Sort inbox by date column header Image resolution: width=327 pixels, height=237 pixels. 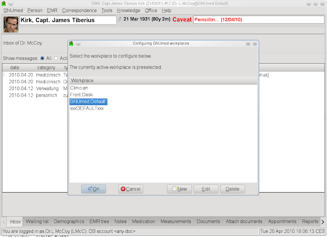15,68
